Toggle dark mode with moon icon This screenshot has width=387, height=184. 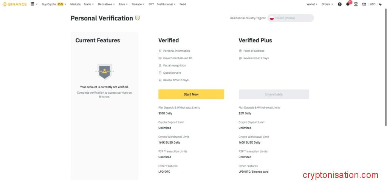tap(381, 4)
